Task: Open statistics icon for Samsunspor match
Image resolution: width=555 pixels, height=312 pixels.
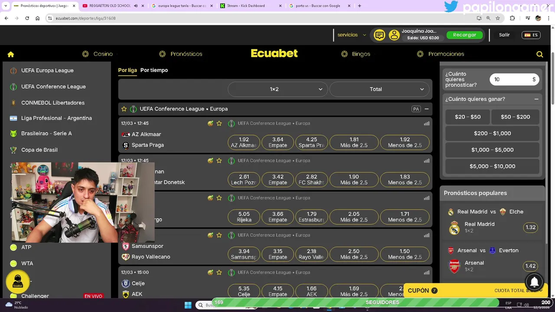Action: click(427, 235)
